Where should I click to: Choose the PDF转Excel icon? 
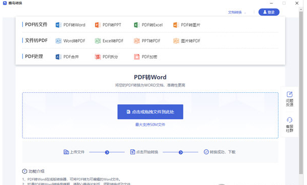point(137,25)
